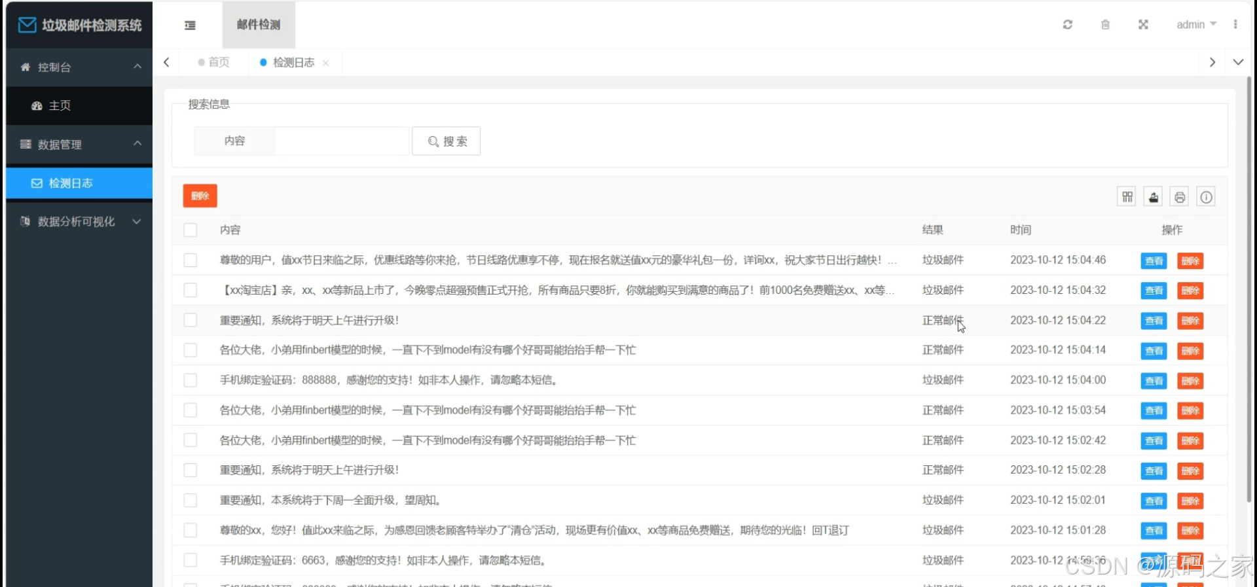Click timestamp 2023-10-12 15:04:00
The width and height of the screenshot is (1257, 587).
coord(1058,380)
